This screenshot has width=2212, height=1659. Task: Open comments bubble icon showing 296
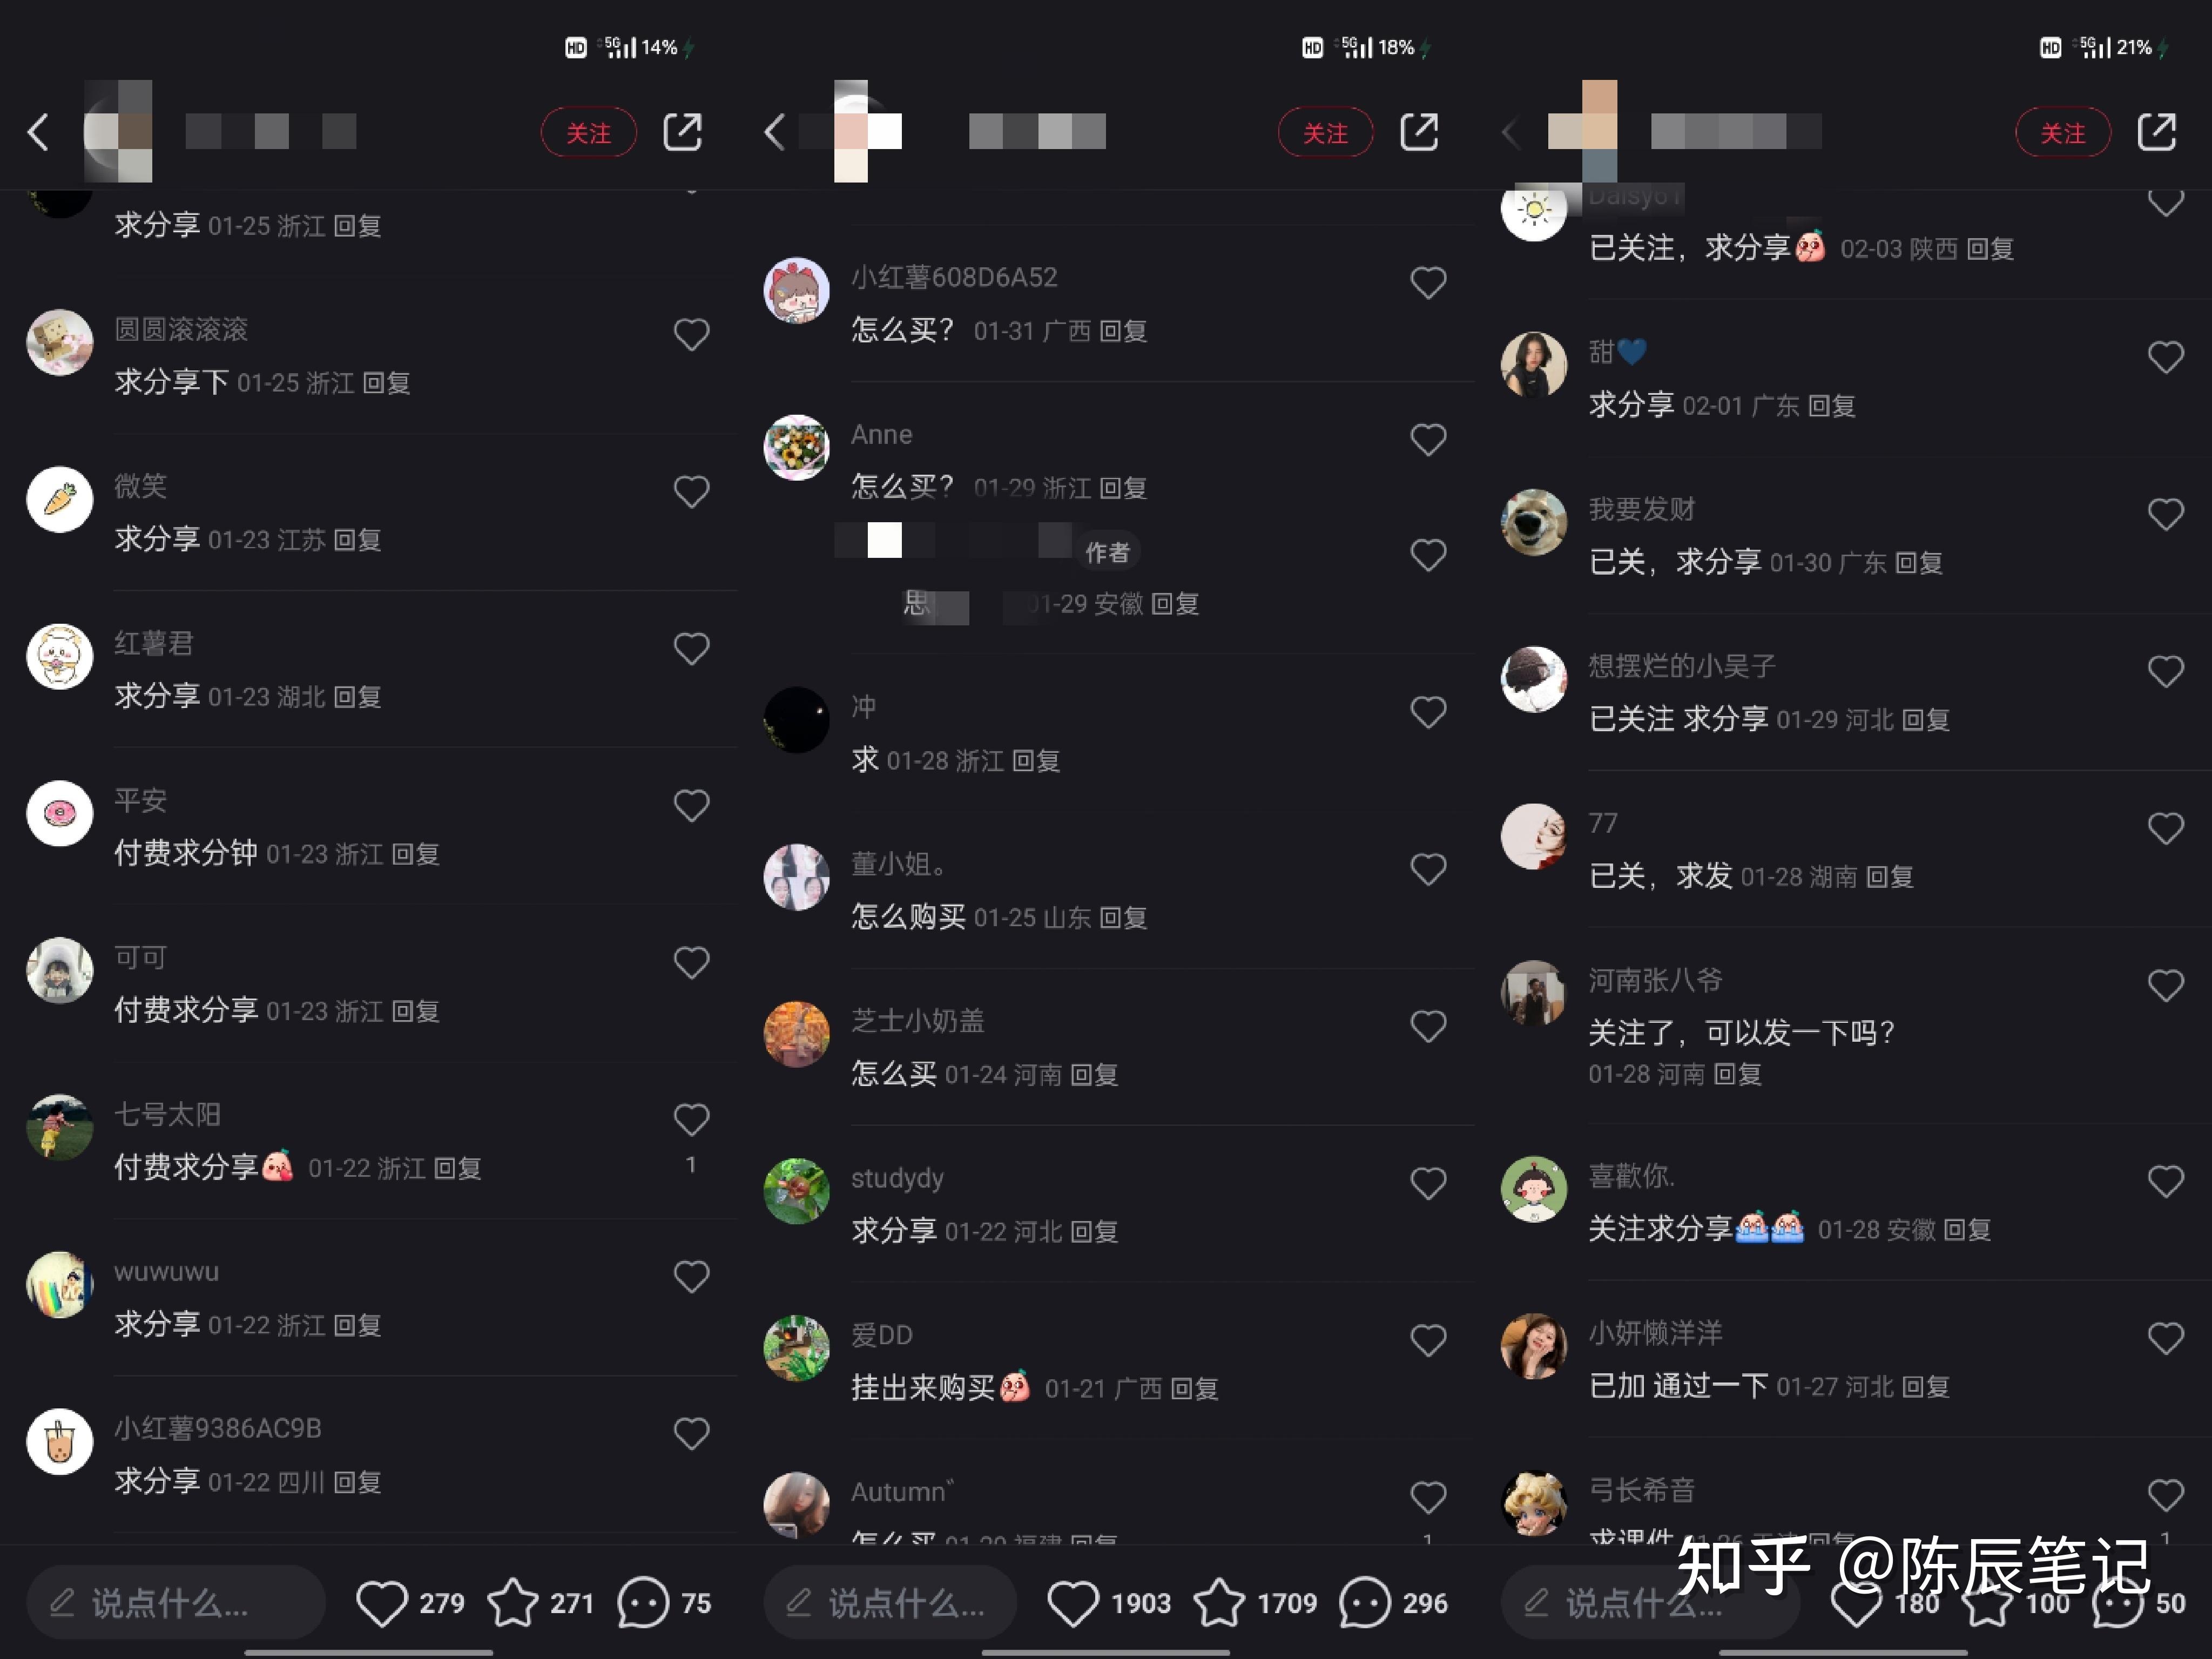1365,1603
